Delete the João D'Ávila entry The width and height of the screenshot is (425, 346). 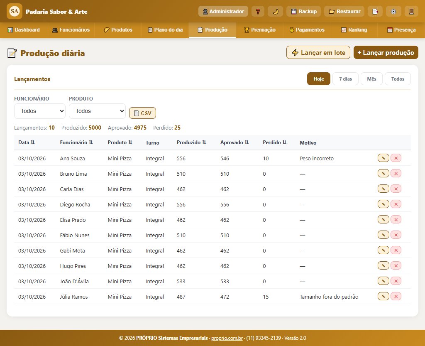(396, 281)
